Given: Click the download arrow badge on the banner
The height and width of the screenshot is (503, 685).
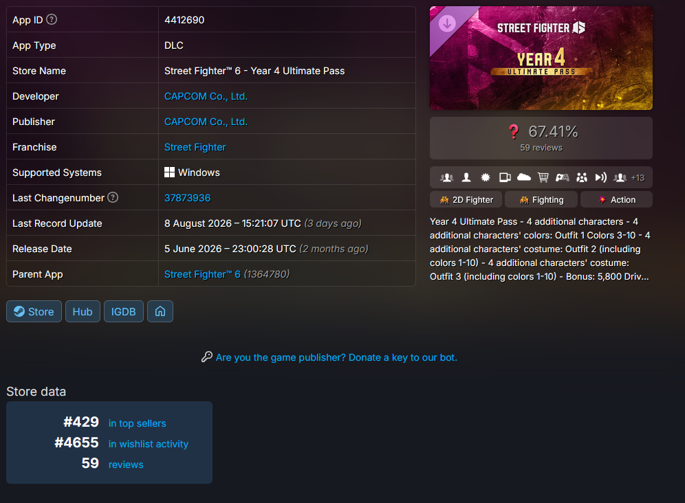Looking at the screenshot, I should coord(447,23).
